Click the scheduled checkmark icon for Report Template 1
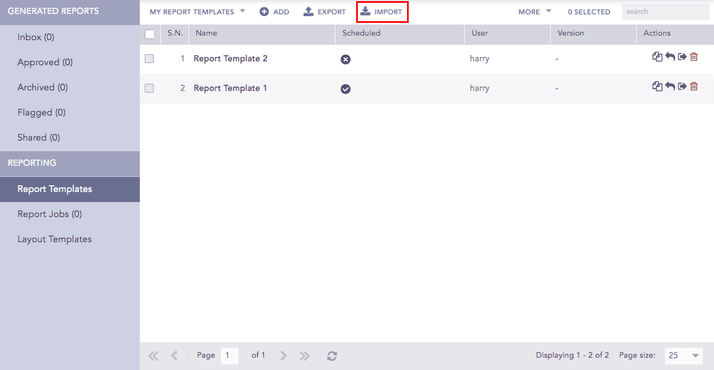Image resolution: width=714 pixels, height=370 pixels. point(346,89)
